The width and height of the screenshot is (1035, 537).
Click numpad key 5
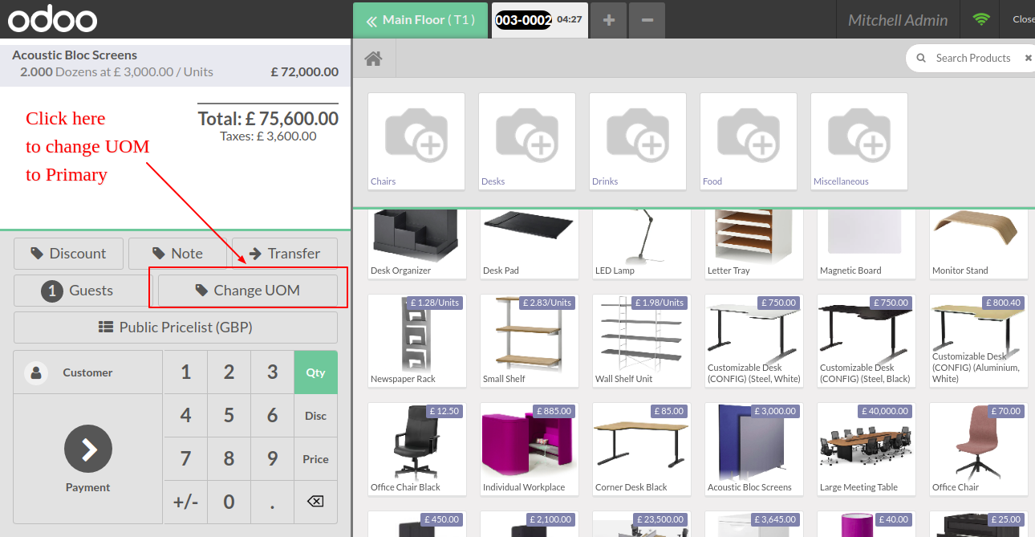[x=229, y=416]
